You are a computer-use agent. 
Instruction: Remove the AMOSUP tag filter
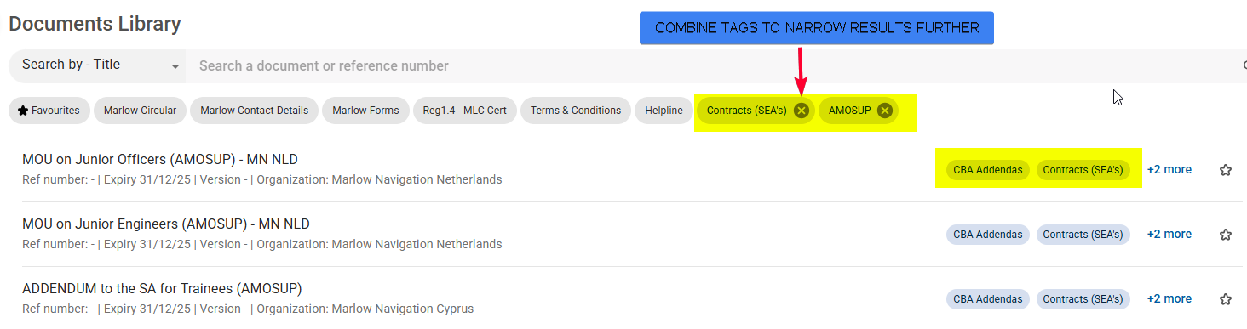click(885, 111)
